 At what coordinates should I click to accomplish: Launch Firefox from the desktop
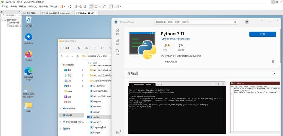coord(29,55)
